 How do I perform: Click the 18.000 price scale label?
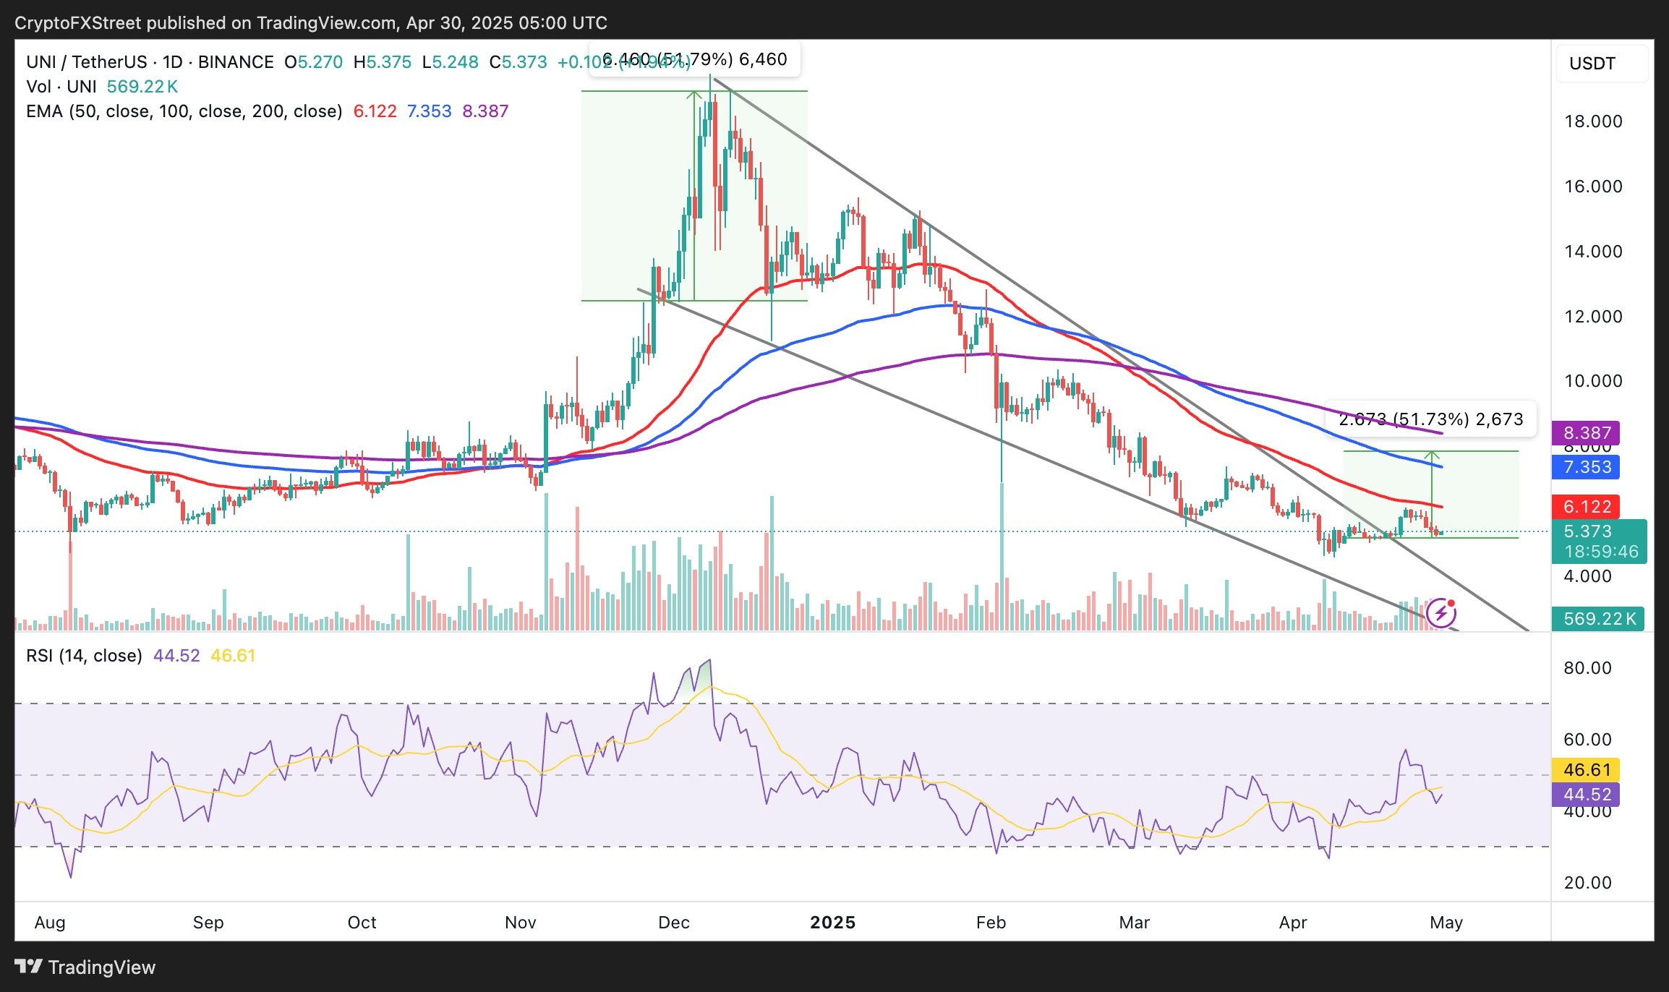(1593, 121)
